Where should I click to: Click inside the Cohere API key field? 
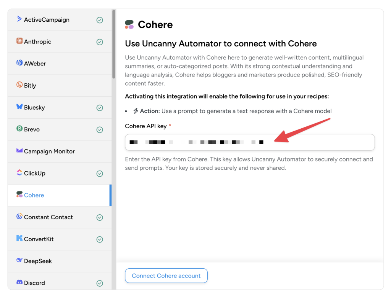[x=250, y=142]
